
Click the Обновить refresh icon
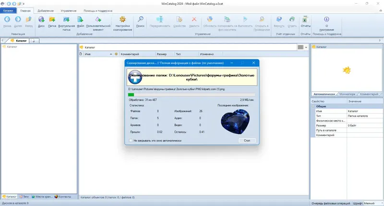[x=210, y=19]
